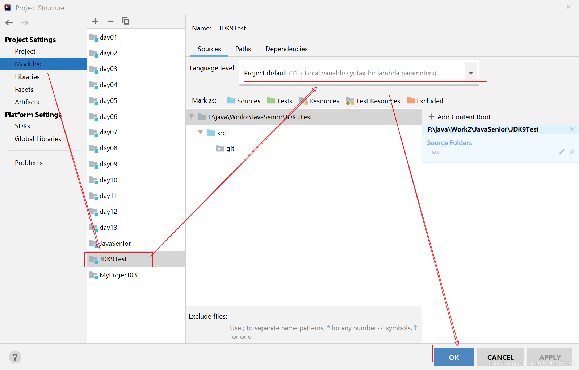The height and width of the screenshot is (370, 579).
Task: Select the src folder in tree
Action: point(217,133)
